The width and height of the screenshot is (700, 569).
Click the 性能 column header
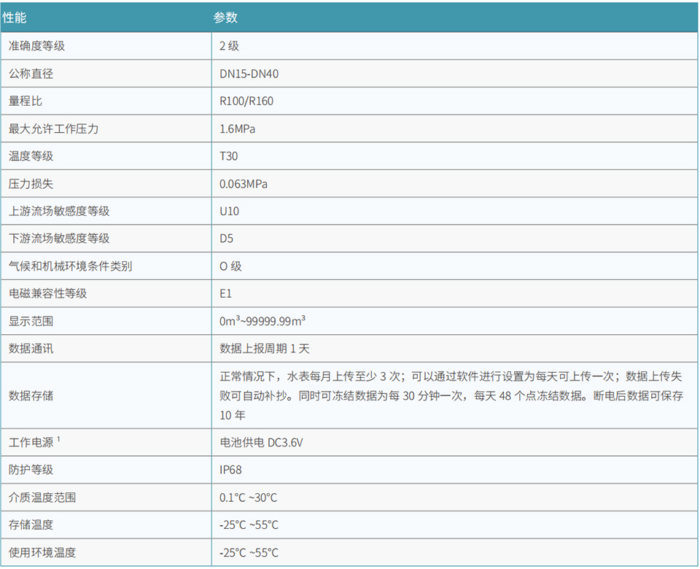coord(18,16)
